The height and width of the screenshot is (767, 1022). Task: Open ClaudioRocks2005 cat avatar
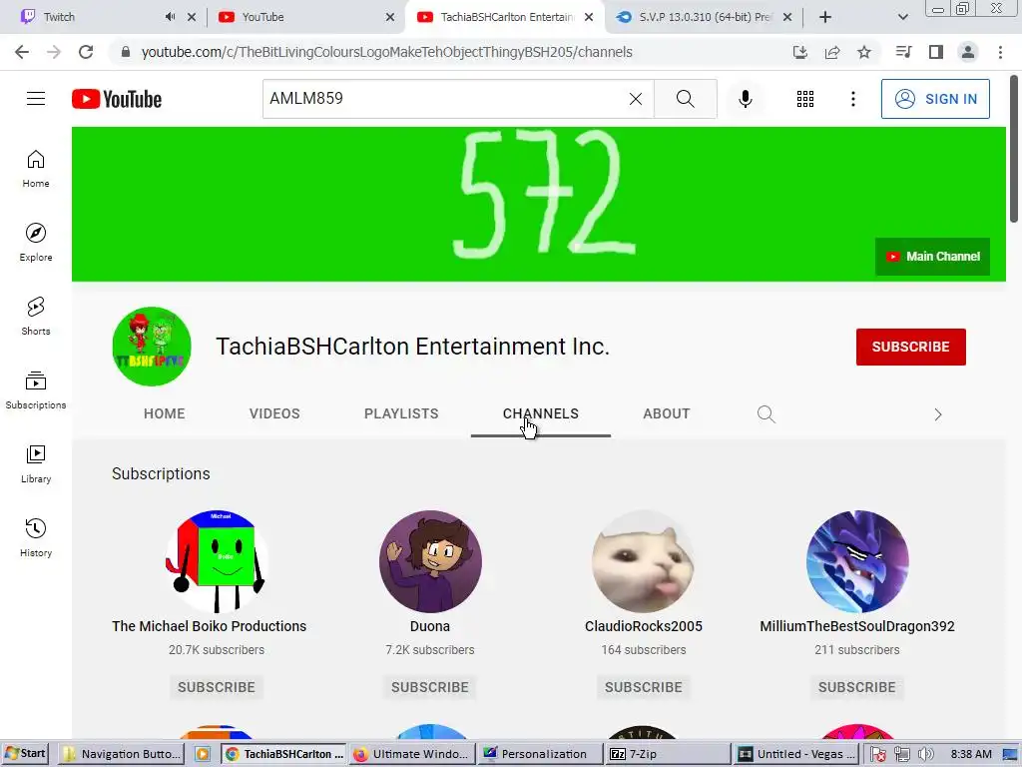tap(644, 561)
